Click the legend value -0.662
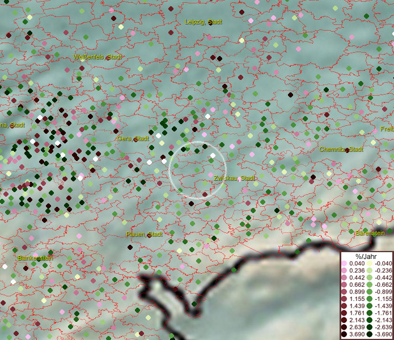Viewport: 394px width, 340px height. click(x=383, y=285)
